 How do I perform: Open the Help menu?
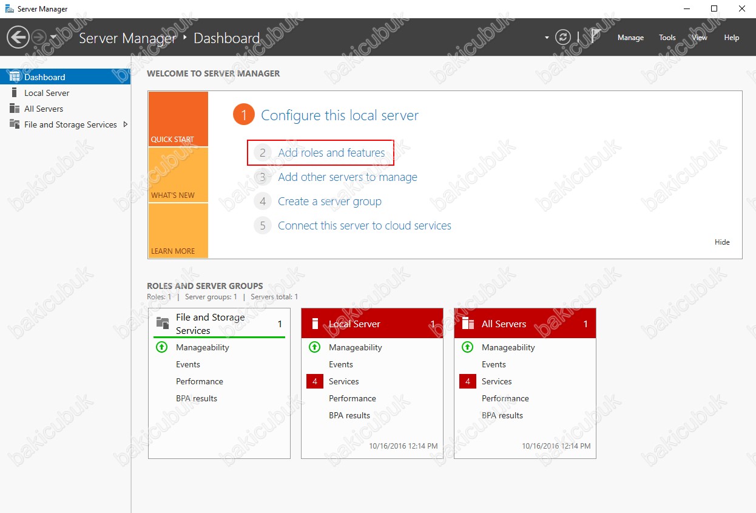pos(732,38)
